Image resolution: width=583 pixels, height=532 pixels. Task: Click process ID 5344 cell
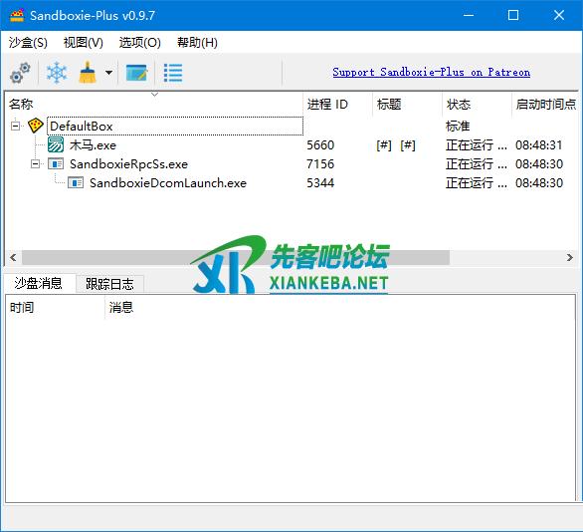[320, 182]
